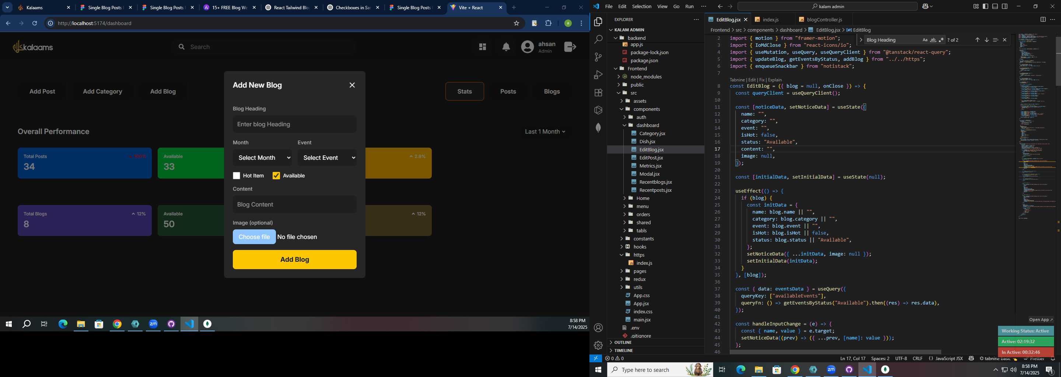Click into the Enter blog Heading field
Viewport: 1061px width, 377px height.
click(x=294, y=124)
